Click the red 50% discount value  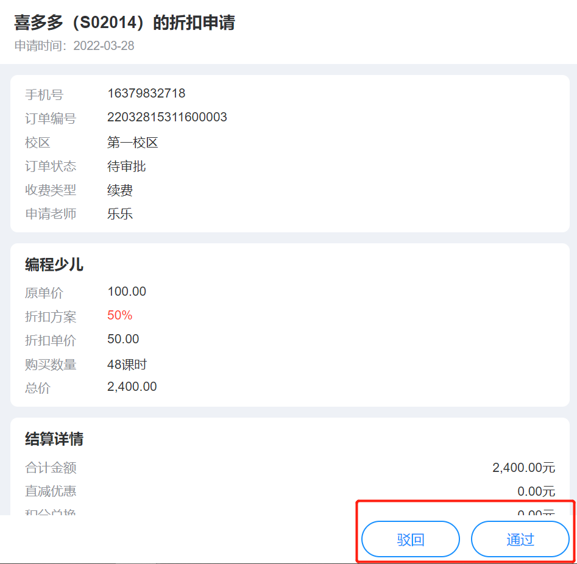pos(119,315)
